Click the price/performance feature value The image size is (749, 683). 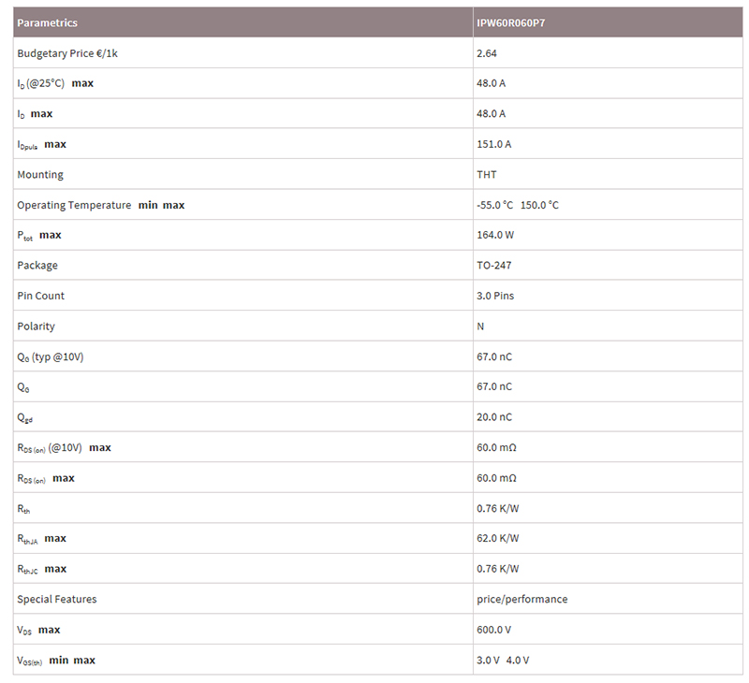pos(522,599)
